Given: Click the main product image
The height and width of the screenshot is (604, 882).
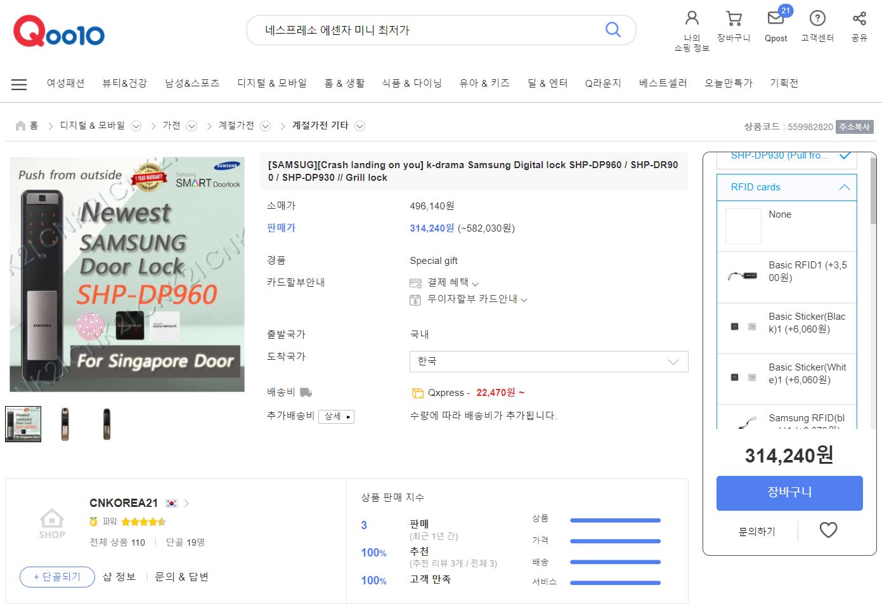Looking at the screenshot, I should [x=127, y=275].
